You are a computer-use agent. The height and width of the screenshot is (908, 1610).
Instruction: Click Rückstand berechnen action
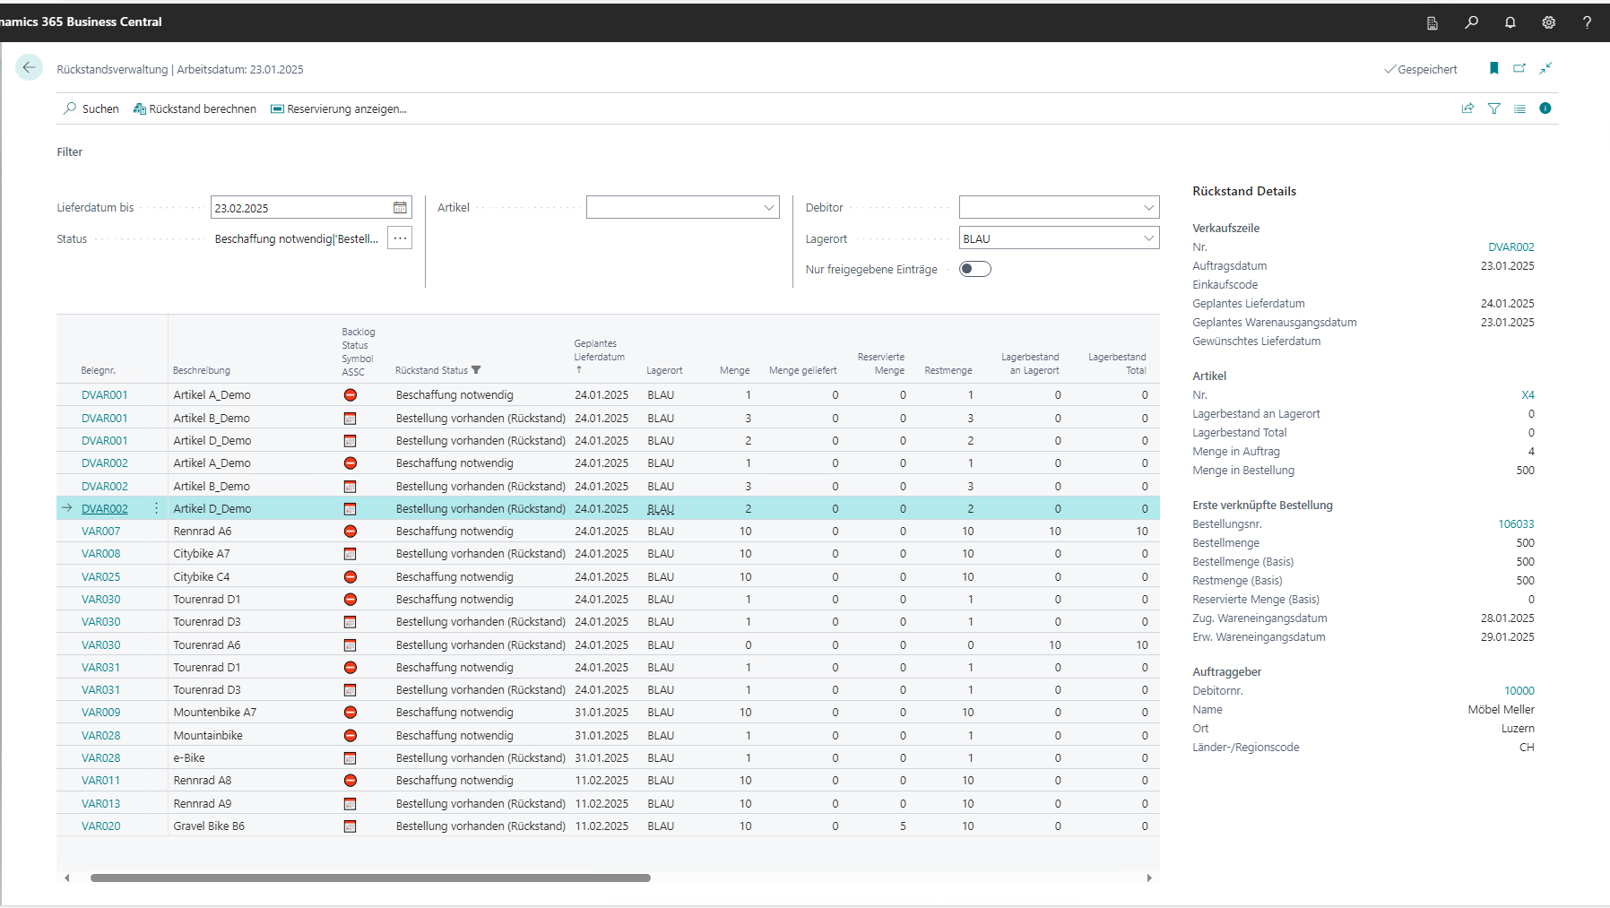[x=195, y=109]
